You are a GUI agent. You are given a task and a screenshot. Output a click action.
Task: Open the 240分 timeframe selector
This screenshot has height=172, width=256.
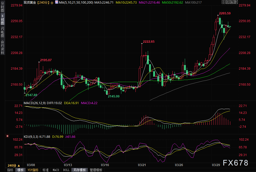[14, 166]
